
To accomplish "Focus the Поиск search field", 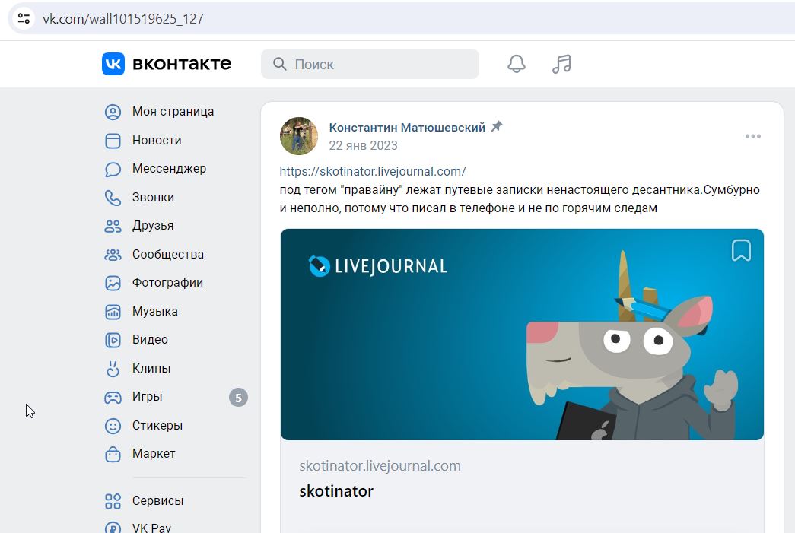I will (370, 64).
